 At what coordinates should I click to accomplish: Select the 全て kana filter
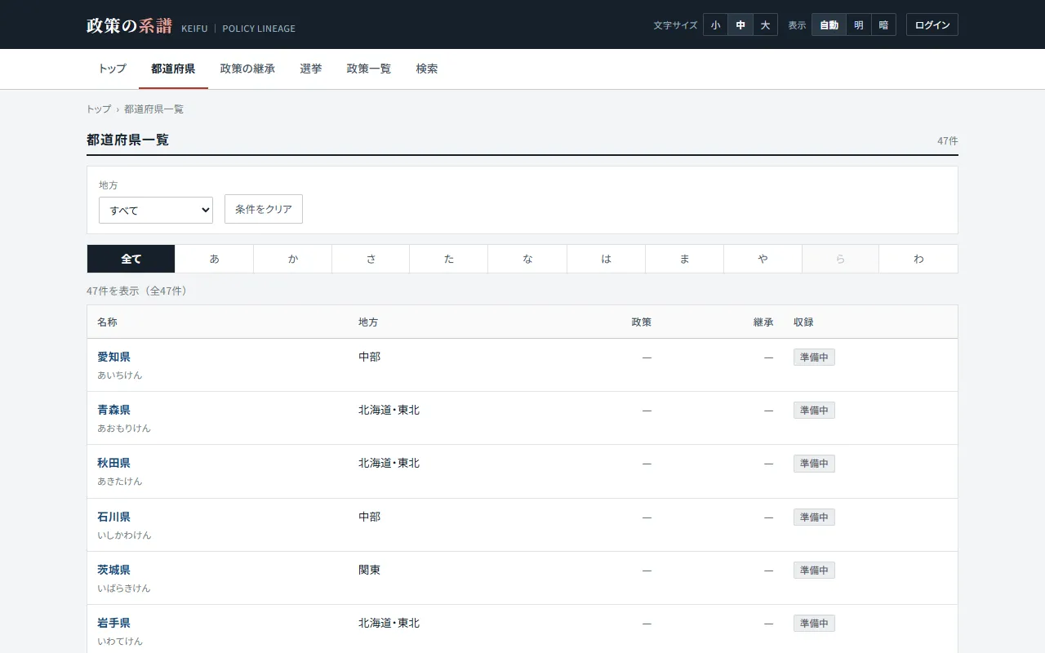click(131, 259)
